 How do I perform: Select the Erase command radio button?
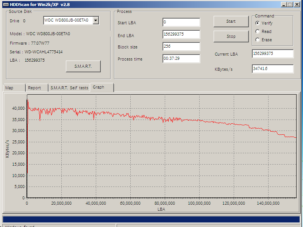coord(258,40)
